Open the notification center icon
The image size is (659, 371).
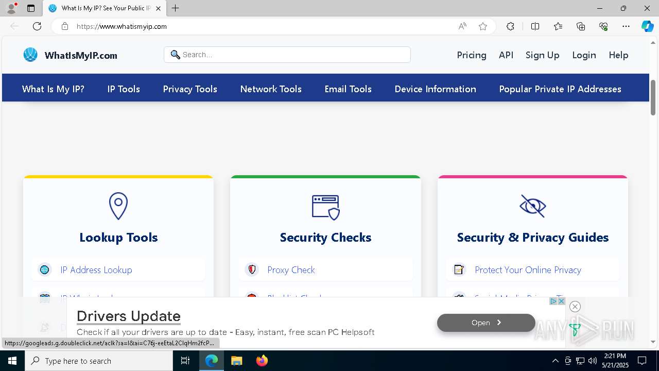(642, 361)
